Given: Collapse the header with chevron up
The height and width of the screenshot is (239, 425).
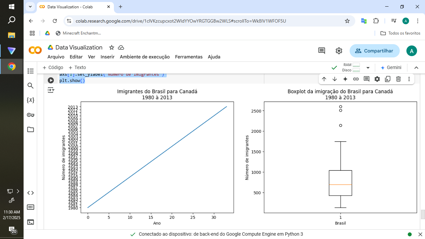Looking at the screenshot, I should pos(416,67).
